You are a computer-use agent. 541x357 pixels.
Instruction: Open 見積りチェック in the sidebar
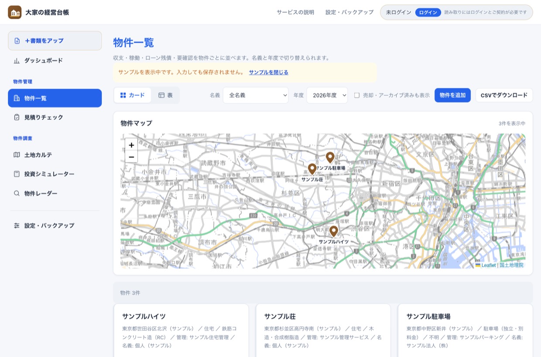coord(55,118)
